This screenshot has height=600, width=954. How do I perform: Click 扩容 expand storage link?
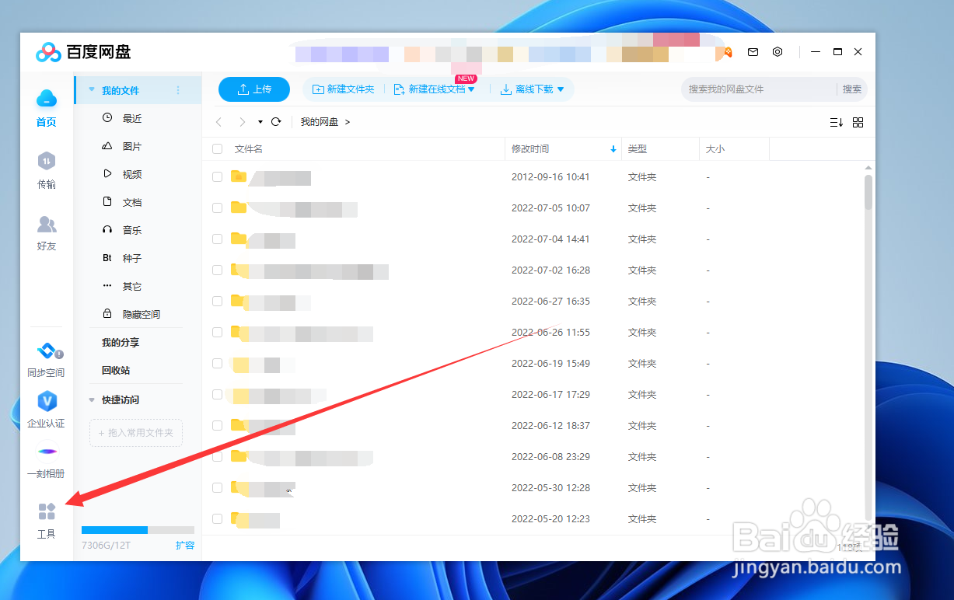[185, 546]
